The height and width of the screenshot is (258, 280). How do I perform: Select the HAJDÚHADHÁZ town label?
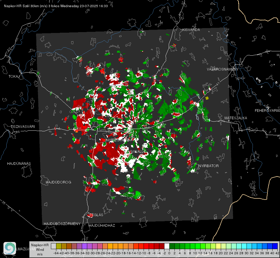pos(102,226)
